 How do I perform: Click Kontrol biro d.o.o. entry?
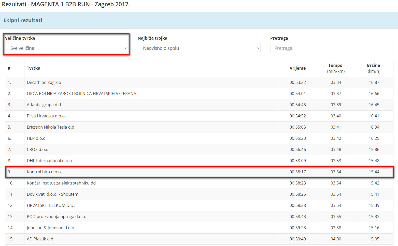click(44, 172)
